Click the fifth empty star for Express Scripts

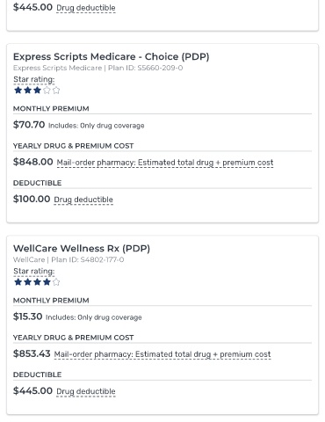point(56,91)
